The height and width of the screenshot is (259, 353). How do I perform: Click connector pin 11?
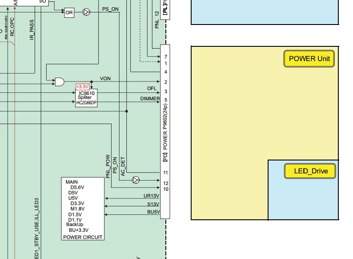pos(166,173)
